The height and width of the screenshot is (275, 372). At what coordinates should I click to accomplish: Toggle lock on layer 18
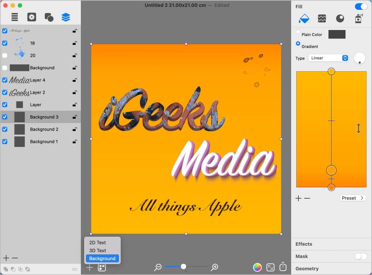[x=75, y=43]
